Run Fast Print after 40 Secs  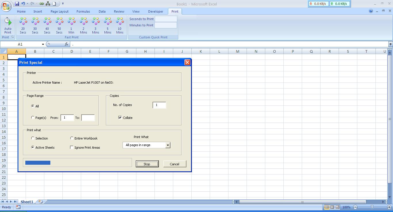point(47,26)
